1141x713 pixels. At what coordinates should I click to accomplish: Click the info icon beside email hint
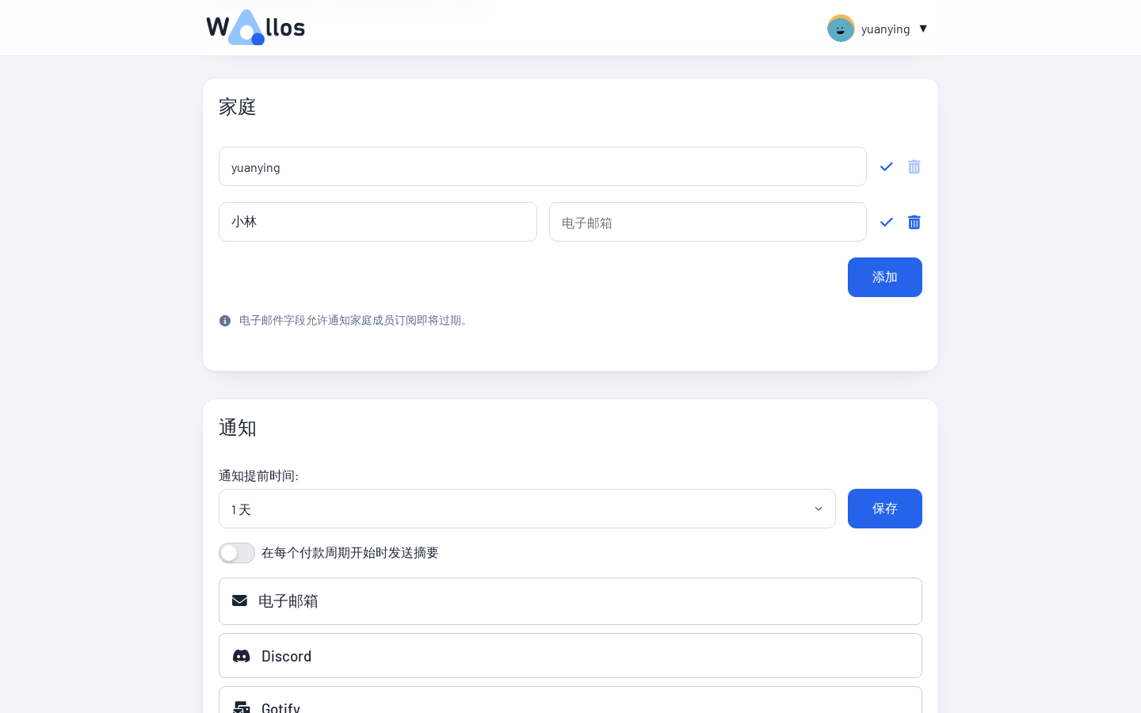[225, 321]
